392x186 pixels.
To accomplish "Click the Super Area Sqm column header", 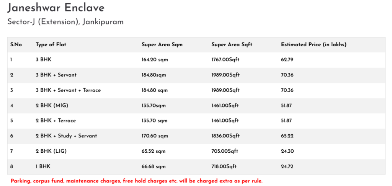I will pyautogui.click(x=162, y=45).
